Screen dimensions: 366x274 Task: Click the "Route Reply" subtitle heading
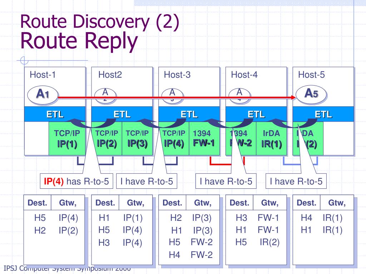click(x=79, y=41)
